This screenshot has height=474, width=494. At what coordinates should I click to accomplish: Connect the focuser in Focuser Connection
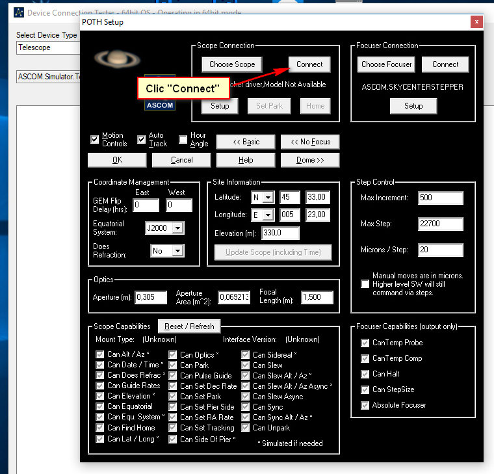(445, 64)
